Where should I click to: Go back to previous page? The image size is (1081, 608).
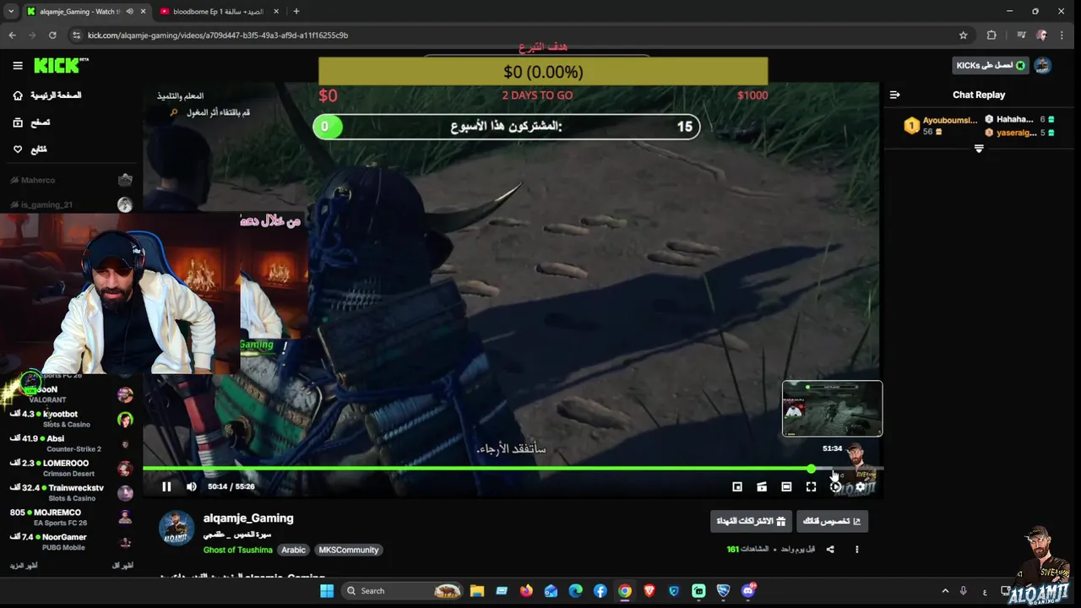coord(12,35)
